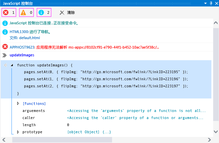Click the output return arrow icon
The width and height of the screenshot is (219, 143).
[5, 65]
